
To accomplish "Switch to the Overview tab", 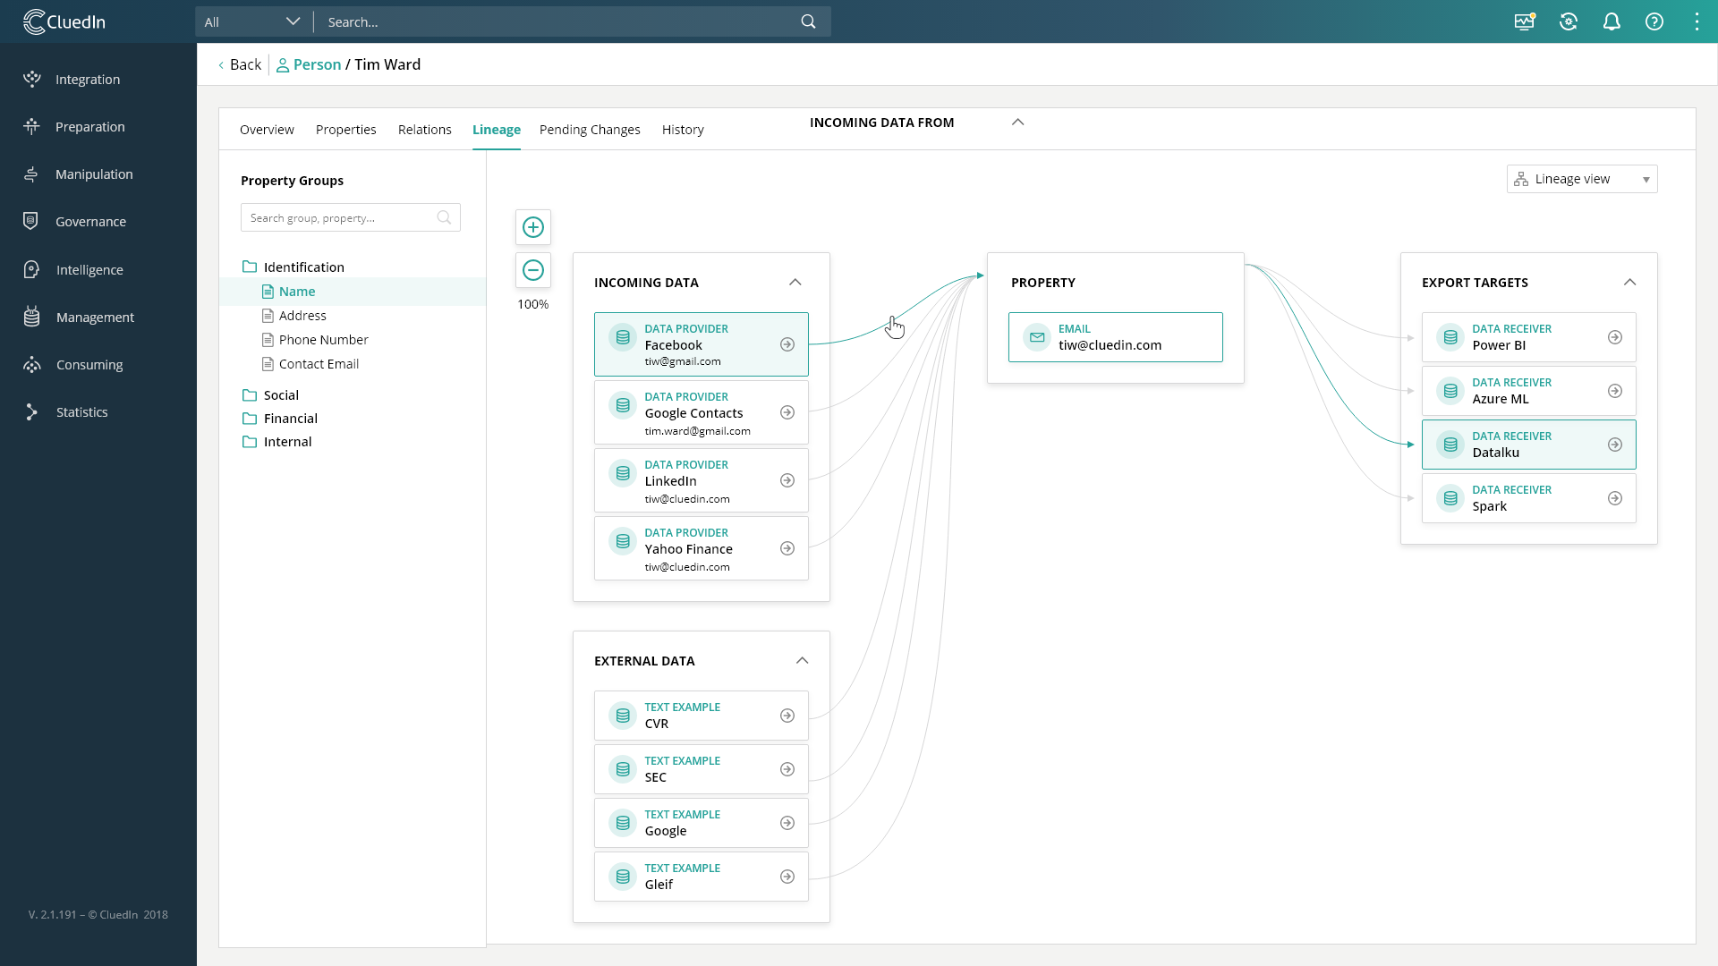I will pyautogui.click(x=267, y=130).
